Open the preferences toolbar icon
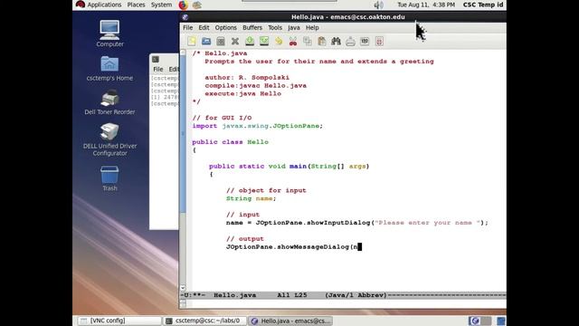This screenshot has height=326, width=579. coord(365,42)
